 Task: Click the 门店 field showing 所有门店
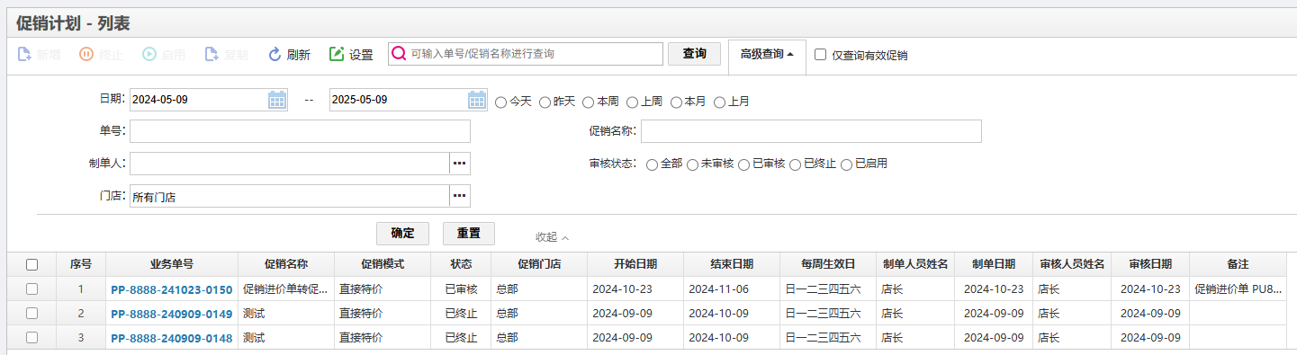pos(290,196)
